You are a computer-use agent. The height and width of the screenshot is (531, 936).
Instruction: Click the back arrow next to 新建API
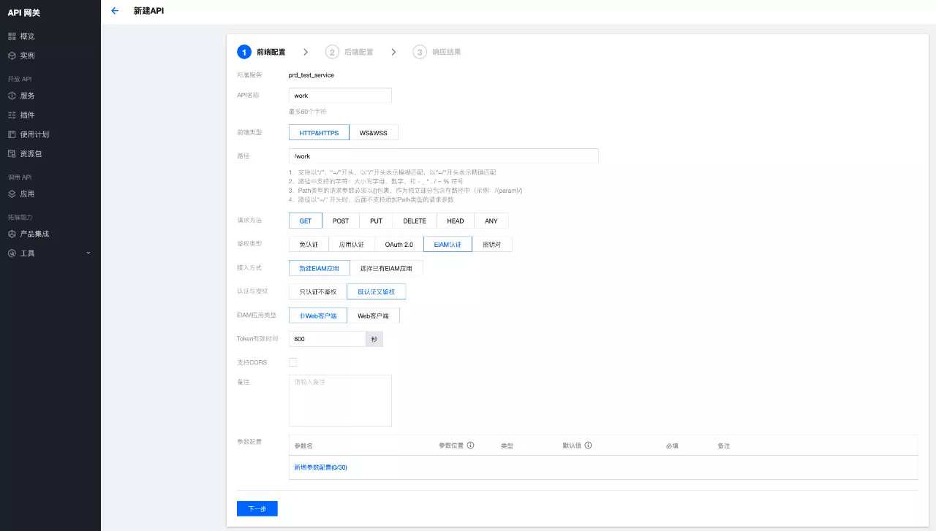pos(114,11)
